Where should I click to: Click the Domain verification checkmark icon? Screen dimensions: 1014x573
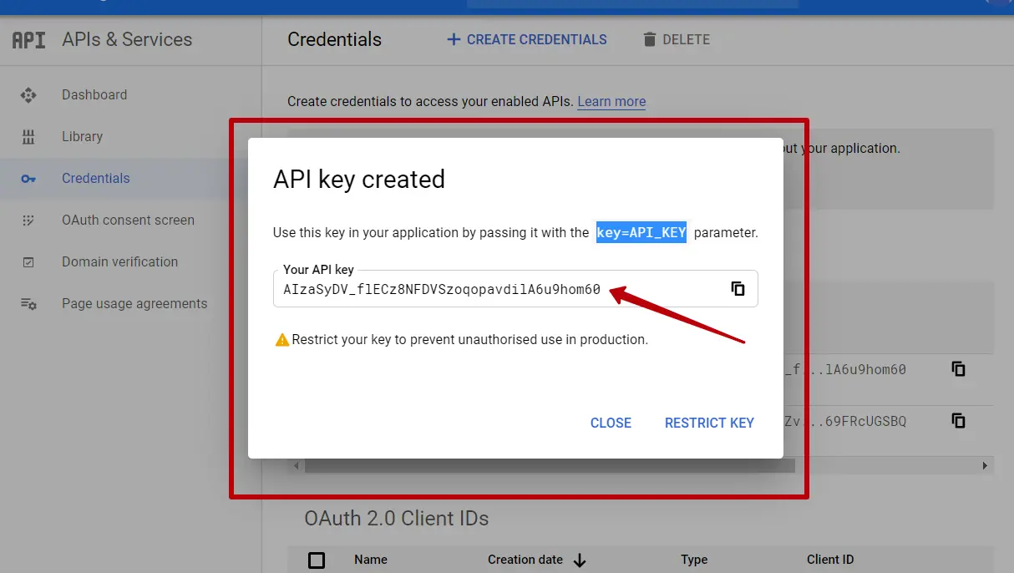click(x=28, y=261)
